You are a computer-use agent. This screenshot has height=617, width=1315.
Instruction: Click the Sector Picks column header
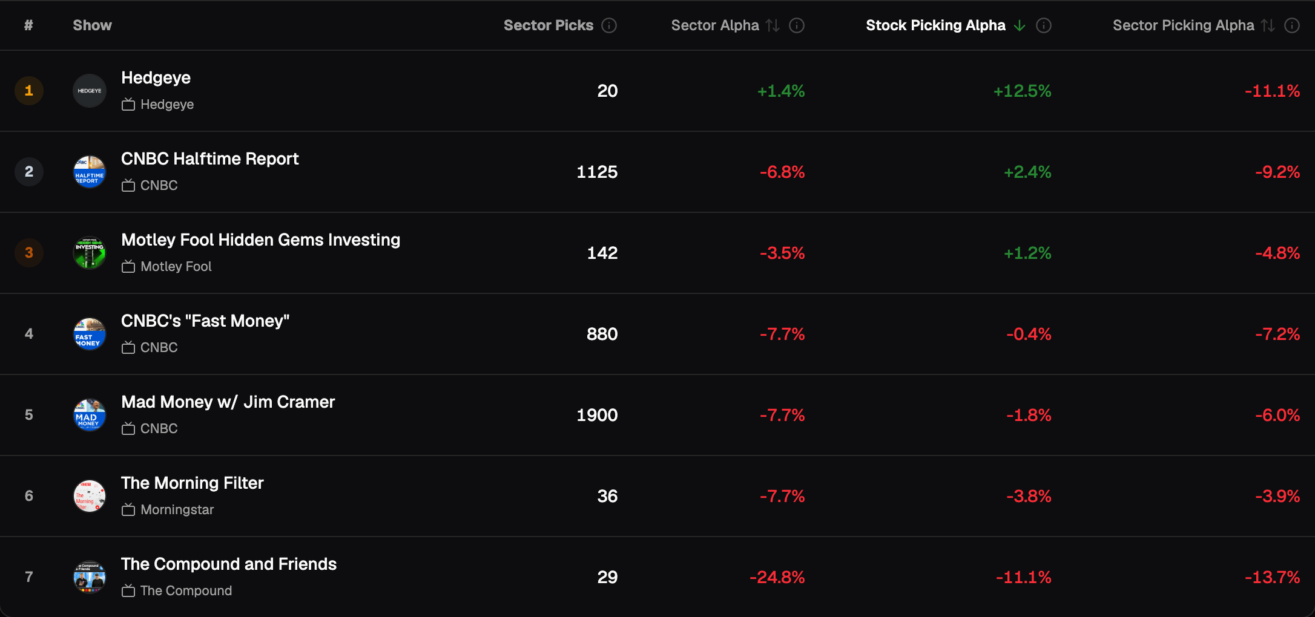(x=549, y=25)
